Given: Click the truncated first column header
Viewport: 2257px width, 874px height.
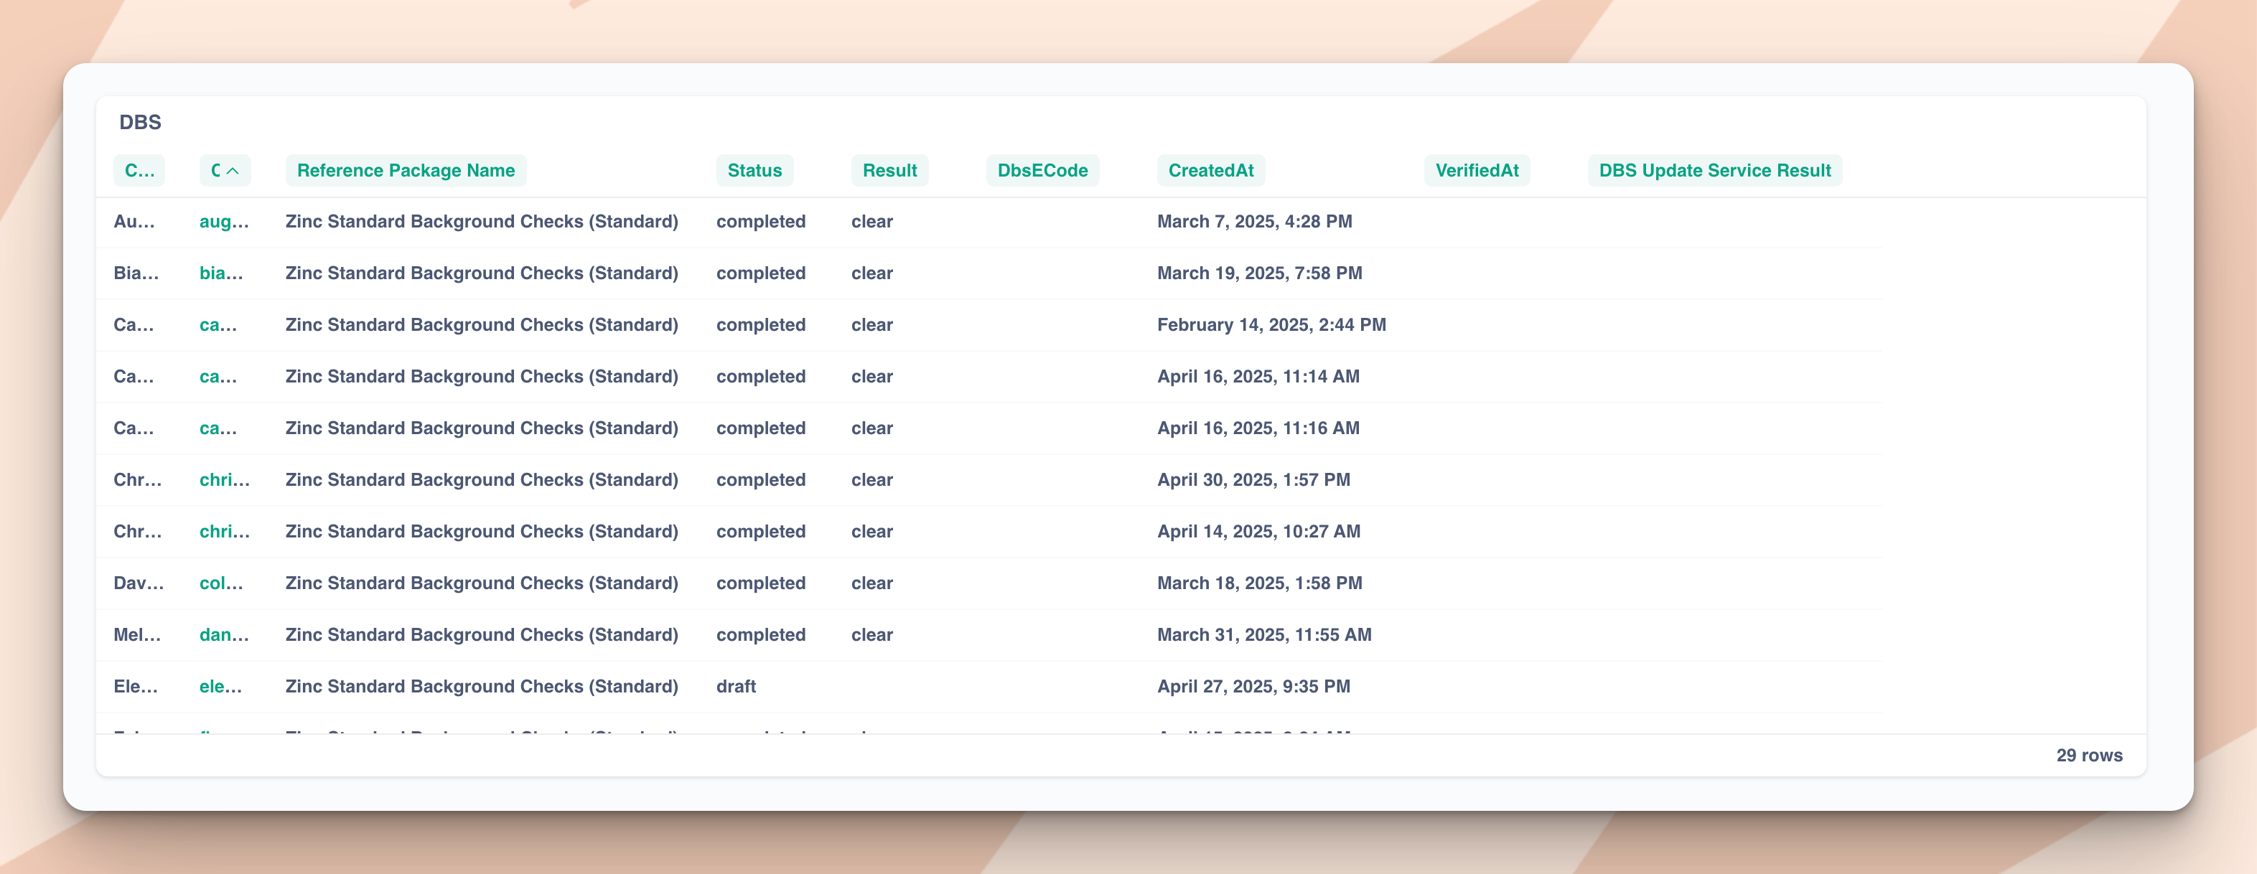Looking at the screenshot, I should click(139, 171).
